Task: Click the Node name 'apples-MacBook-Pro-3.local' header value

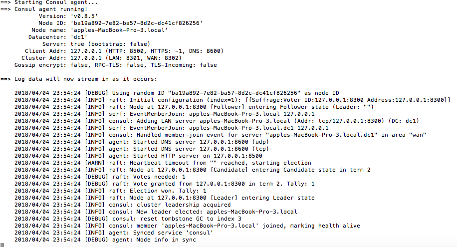Action: pyautogui.click(x=119, y=30)
